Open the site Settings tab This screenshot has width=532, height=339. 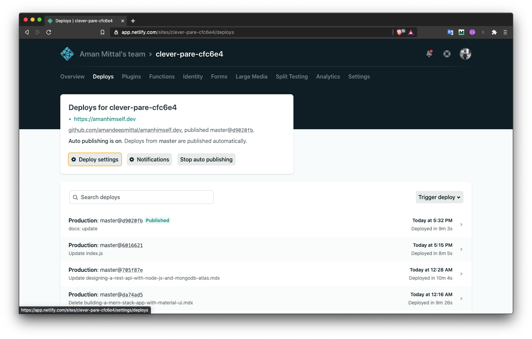(x=359, y=76)
